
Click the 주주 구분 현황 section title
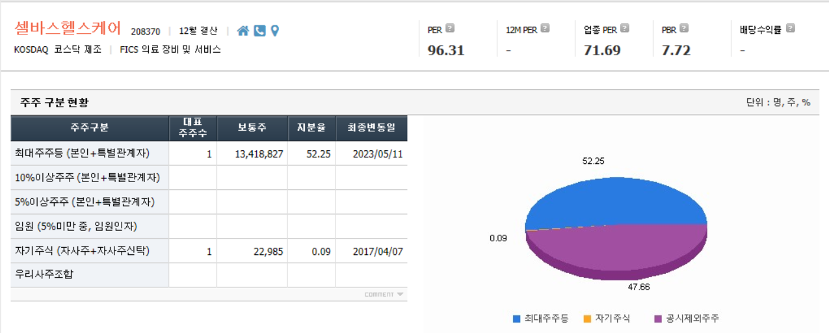54,102
